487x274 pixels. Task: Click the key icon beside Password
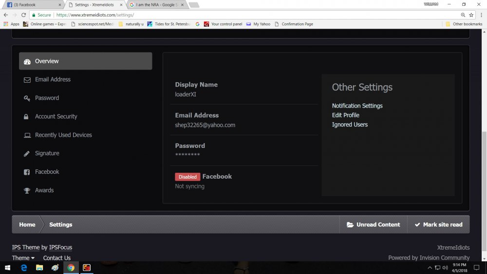tap(27, 98)
